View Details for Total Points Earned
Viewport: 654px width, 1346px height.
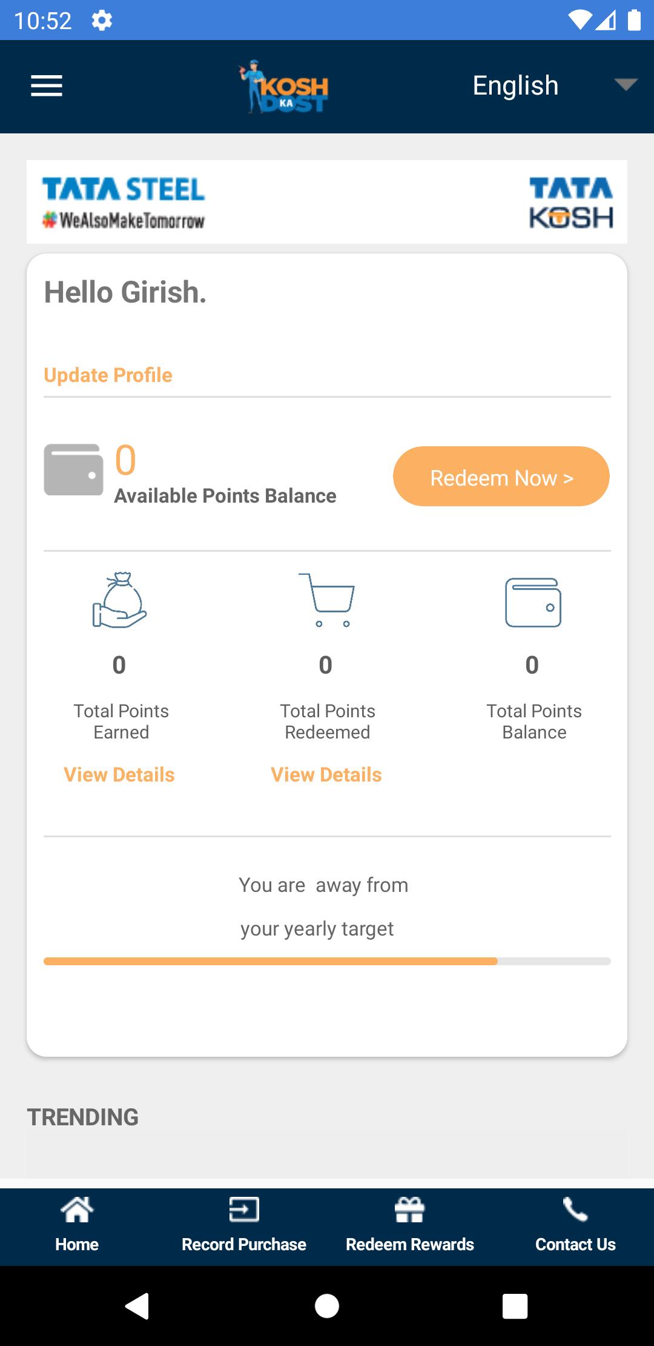click(x=119, y=775)
